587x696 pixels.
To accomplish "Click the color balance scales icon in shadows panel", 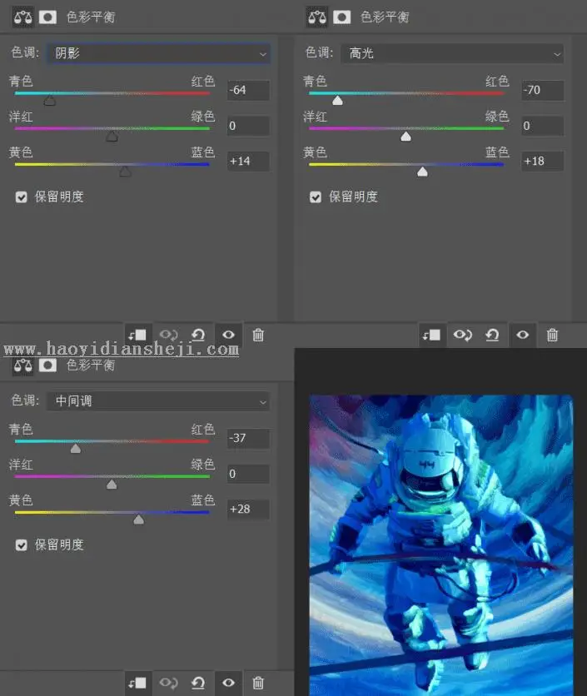I will coord(22,17).
